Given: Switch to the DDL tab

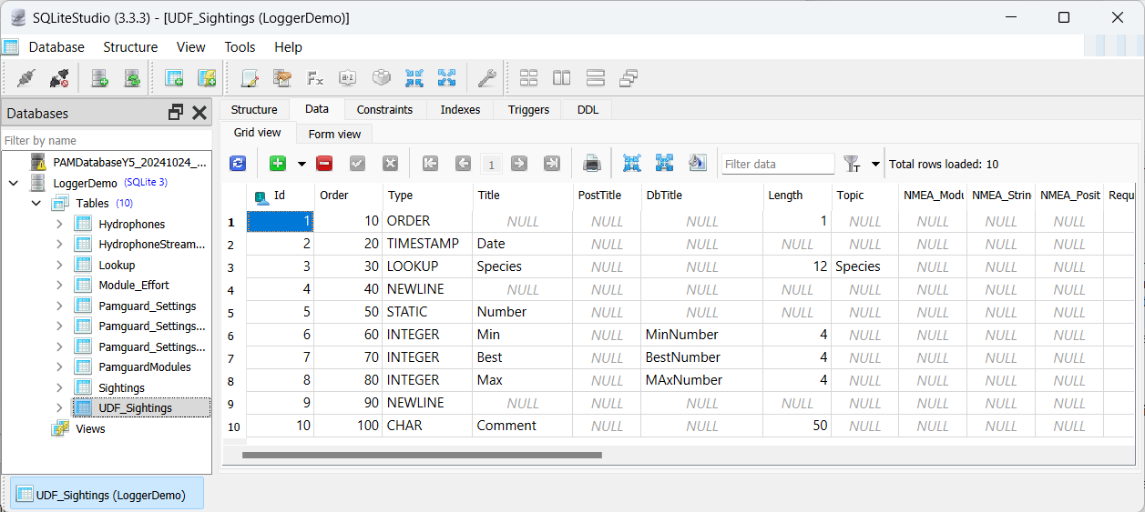Looking at the screenshot, I should 588,109.
